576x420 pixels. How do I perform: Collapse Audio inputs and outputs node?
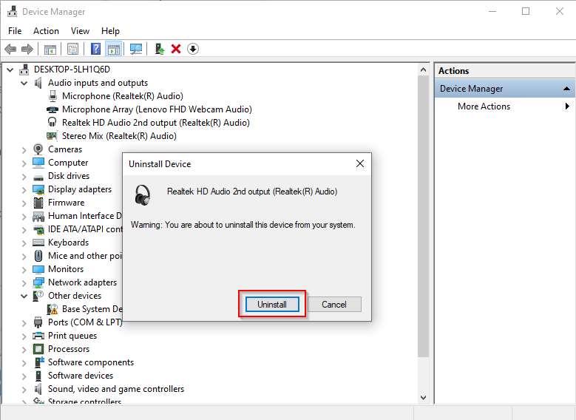[x=24, y=83]
